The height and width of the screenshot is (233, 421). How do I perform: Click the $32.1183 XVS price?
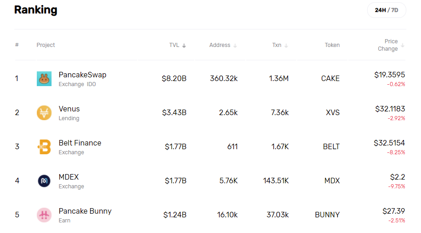pyautogui.click(x=390, y=109)
